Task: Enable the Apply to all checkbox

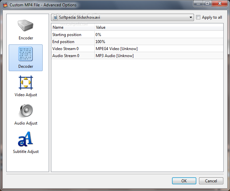Action: click(198, 17)
